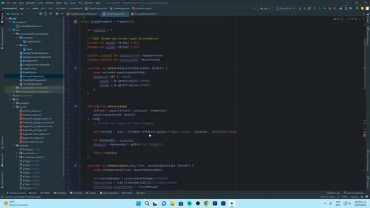The width and height of the screenshot is (370, 208).
Task: Open the View menu
Action: [x=21, y=3]
